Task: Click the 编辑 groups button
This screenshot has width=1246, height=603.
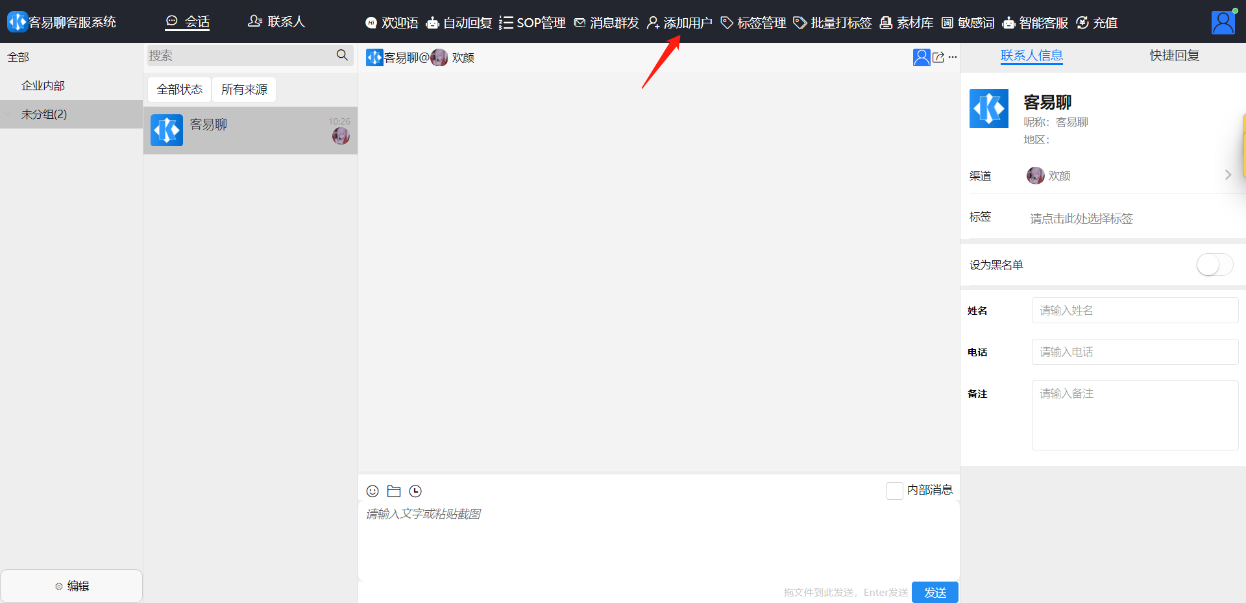Action: coord(71,586)
